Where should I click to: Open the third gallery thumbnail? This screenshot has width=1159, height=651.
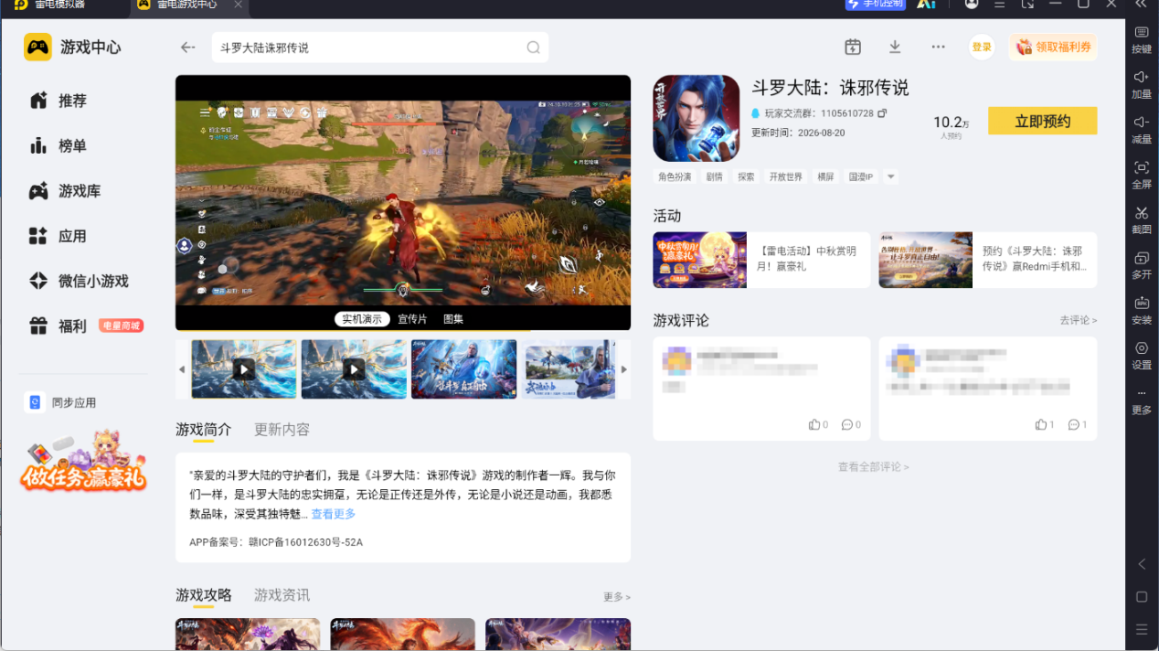(x=464, y=369)
